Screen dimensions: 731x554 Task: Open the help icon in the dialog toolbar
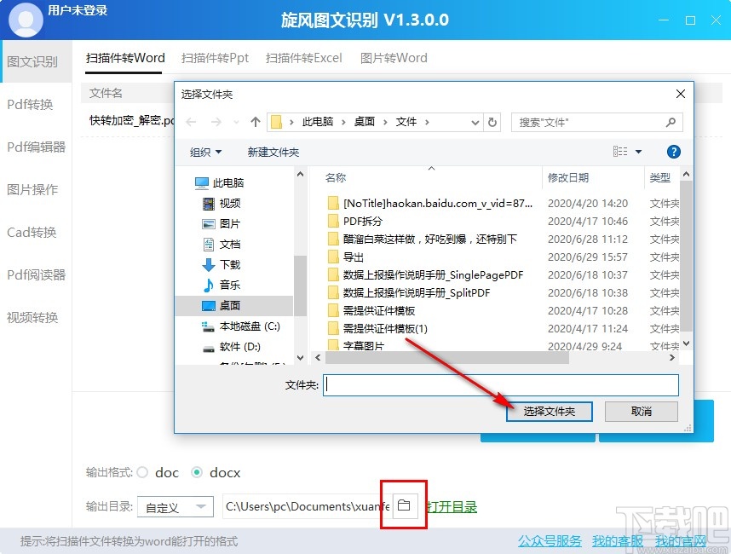pyautogui.click(x=672, y=151)
